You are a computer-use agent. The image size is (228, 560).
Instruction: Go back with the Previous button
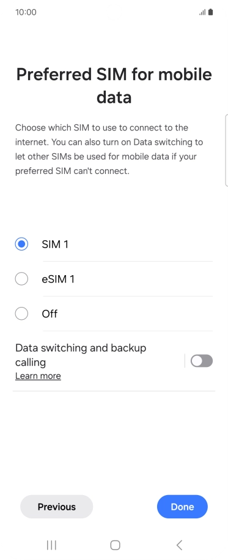[x=57, y=507]
